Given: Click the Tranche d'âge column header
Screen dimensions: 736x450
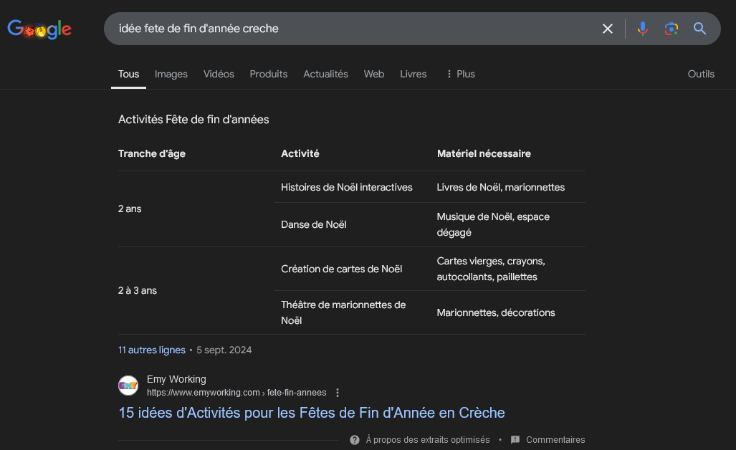Looking at the screenshot, I should point(152,154).
